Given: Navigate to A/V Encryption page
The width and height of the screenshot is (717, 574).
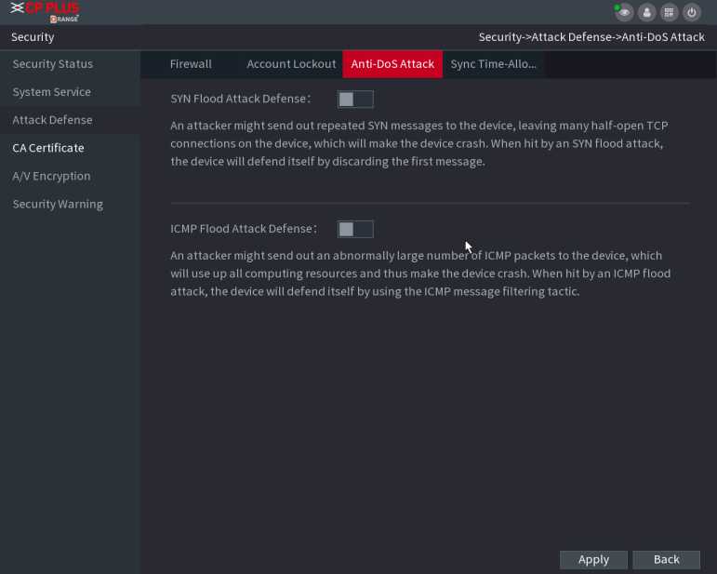Looking at the screenshot, I should (52, 176).
